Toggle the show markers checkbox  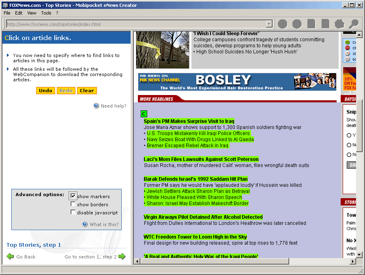click(73, 196)
